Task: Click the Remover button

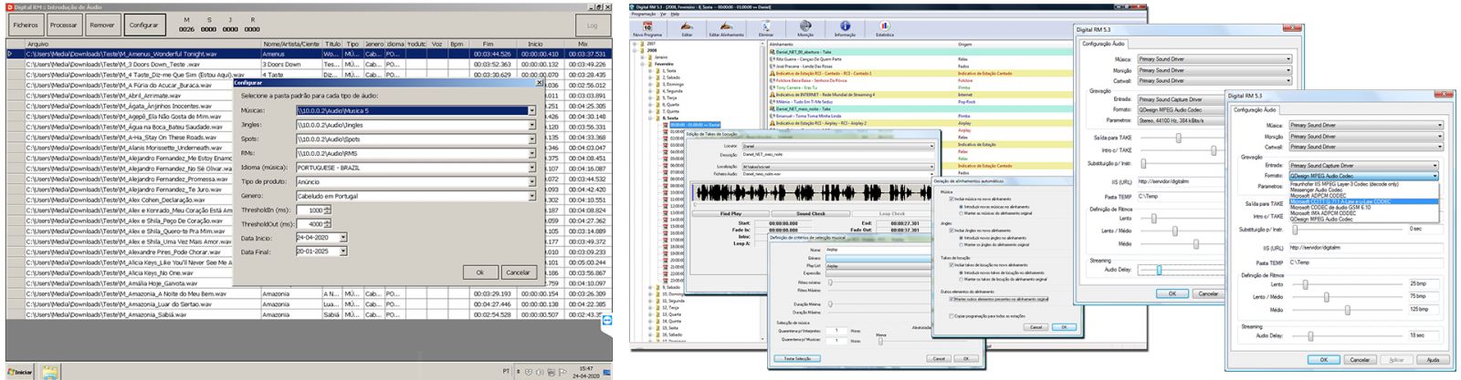Action: click(102, 26)
